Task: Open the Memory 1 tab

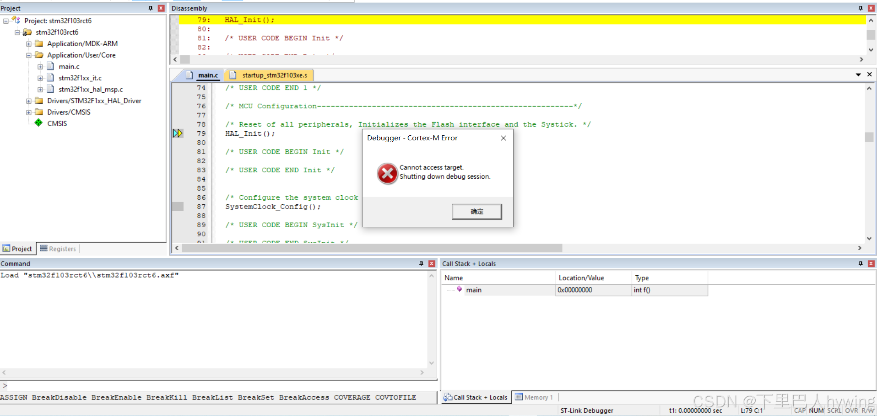Action: [534, 397]
